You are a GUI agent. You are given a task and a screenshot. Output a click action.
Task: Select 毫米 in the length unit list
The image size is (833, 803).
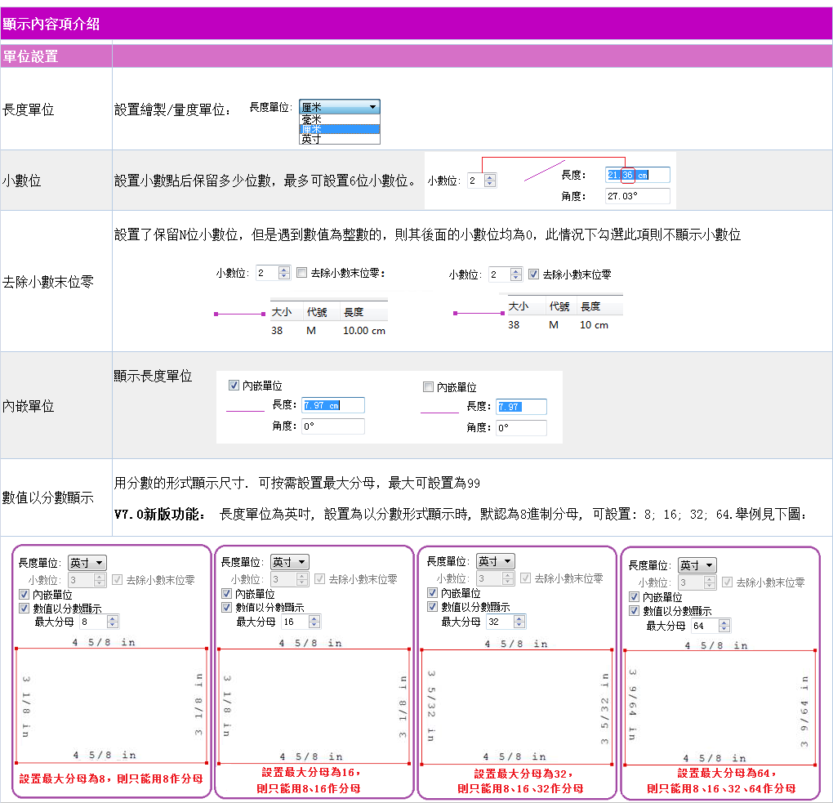[x=340, y=119]
